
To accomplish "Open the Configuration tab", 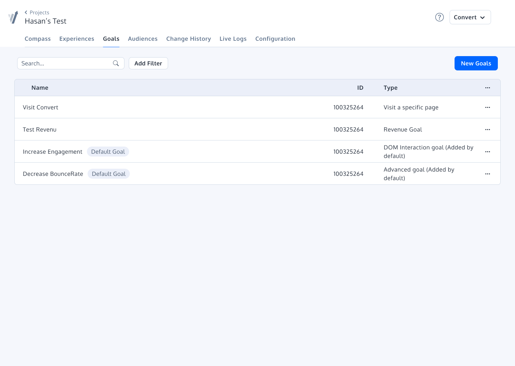I will pos(275,39).
